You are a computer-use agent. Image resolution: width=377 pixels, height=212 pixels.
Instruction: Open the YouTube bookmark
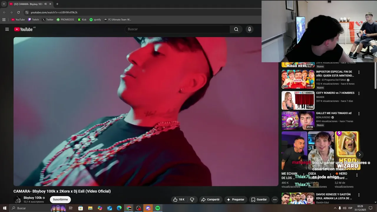tap(18, 20)
